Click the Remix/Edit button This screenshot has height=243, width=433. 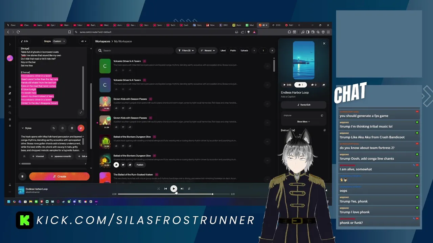click(x=303, y=105)
